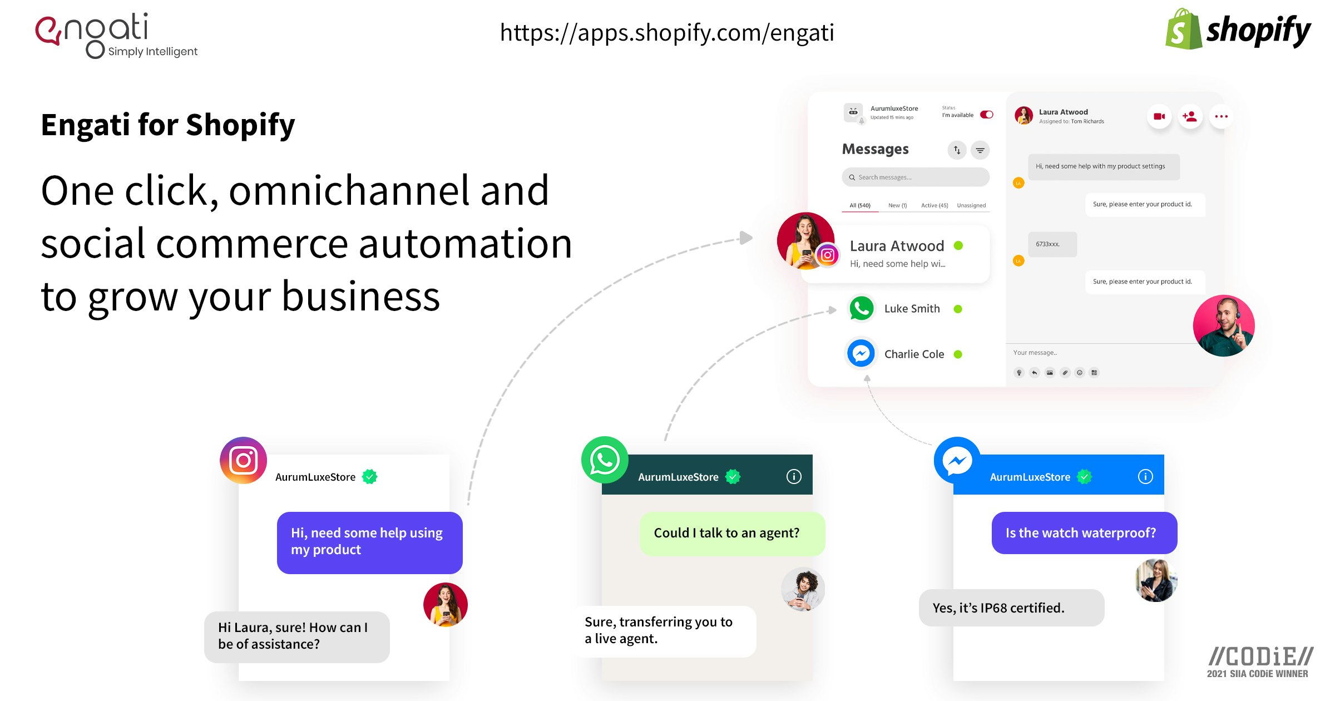The height and width of the screenshot is (701, 1335).
Task: Click "Hi Laura, sure! How can I" reply
Action: (x=297, y=637)
